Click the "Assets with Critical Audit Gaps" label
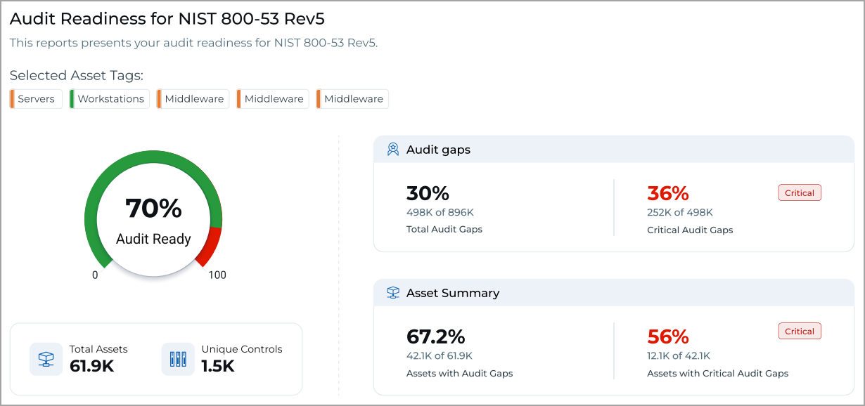The image size is (865, 406). click(718, 373)
